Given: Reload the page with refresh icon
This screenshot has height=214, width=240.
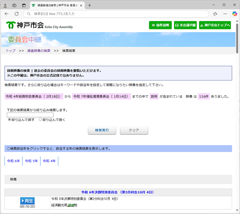Looking at the screenshot, I should tap(17, 14).
